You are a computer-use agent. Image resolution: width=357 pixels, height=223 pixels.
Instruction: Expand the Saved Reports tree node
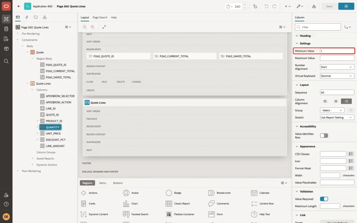click(x=32, y=159)
